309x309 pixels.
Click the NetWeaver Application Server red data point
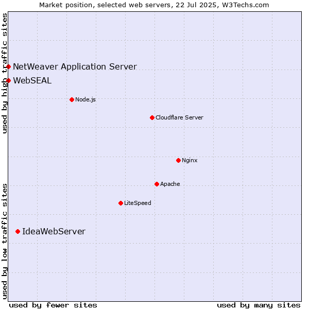[8, 66]
